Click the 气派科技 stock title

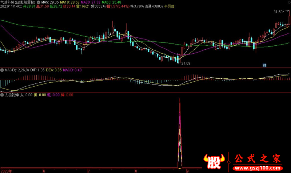[x=7, y=3]
